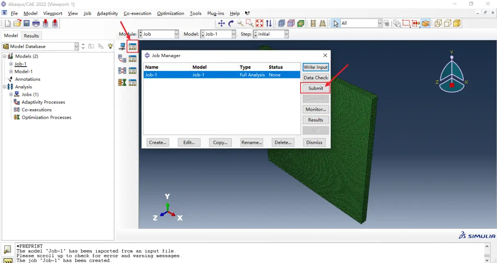Choose the Box Zoom tool
This screenshot has width=497, height=263.
click(x=250, y=23)
